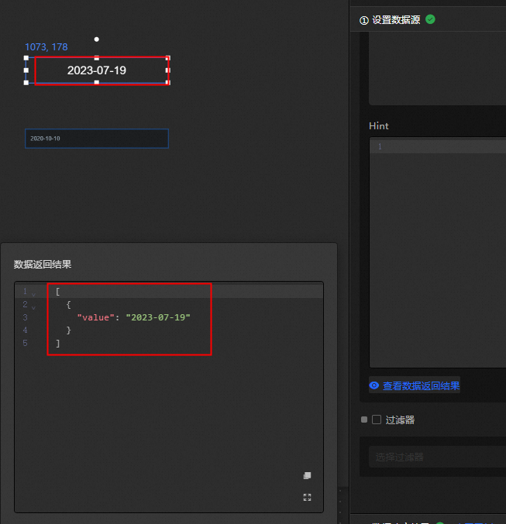506x524 pixels.
Task: Click the Hint label
Action: point(378,126)
